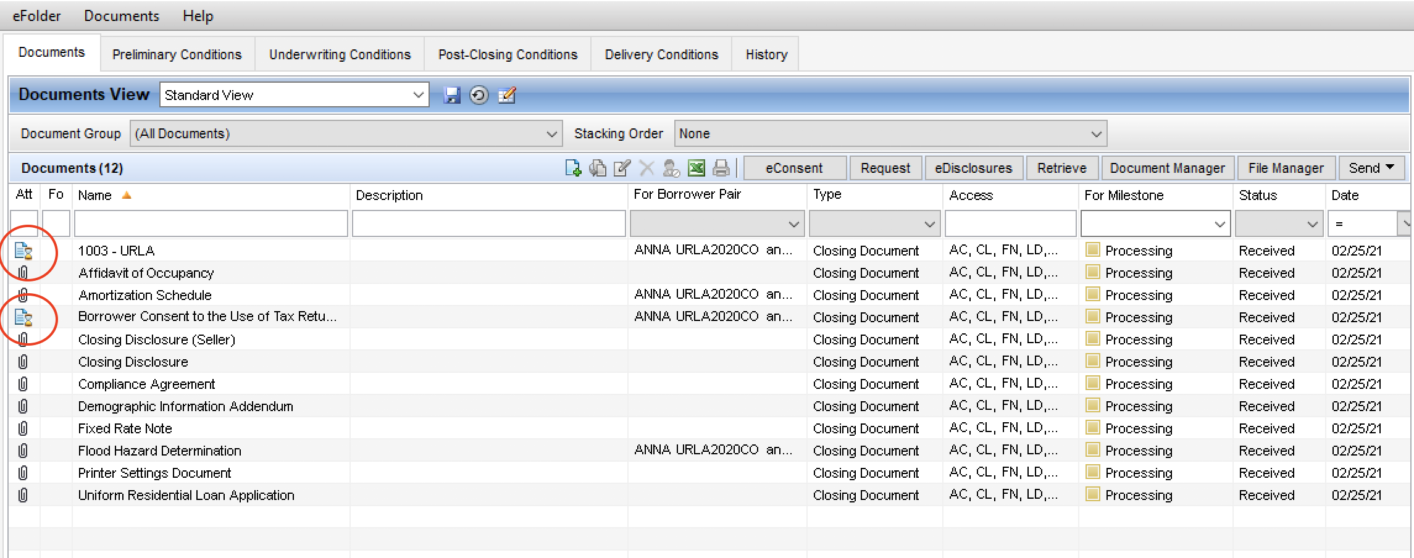This screenshot has width=1414, height=558.
Task: Expand the Documents View Standard View dropdown
Action: click(x=417, y=95)
